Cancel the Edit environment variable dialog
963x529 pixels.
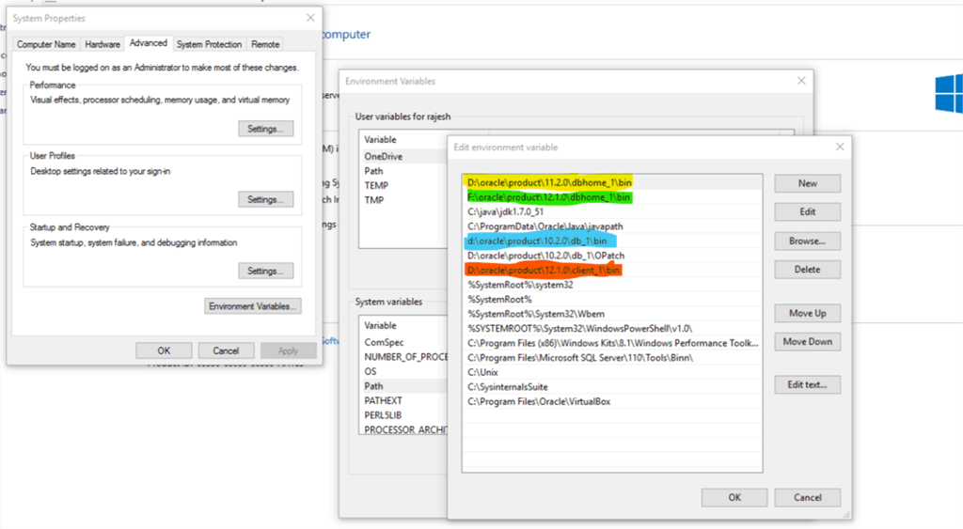tap(807, 498)
